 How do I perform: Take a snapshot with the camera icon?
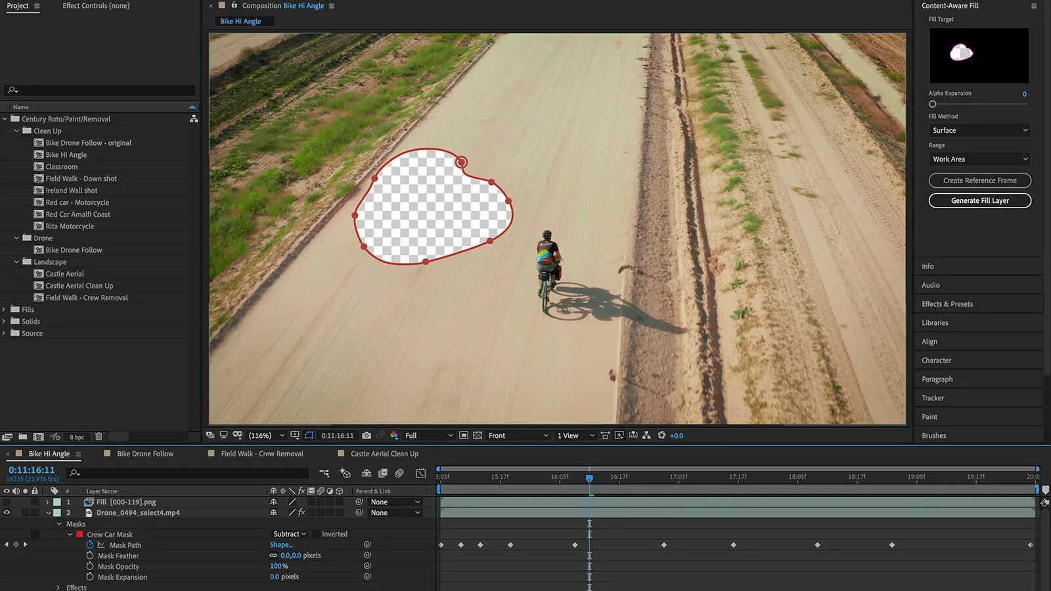pos(367,435)
